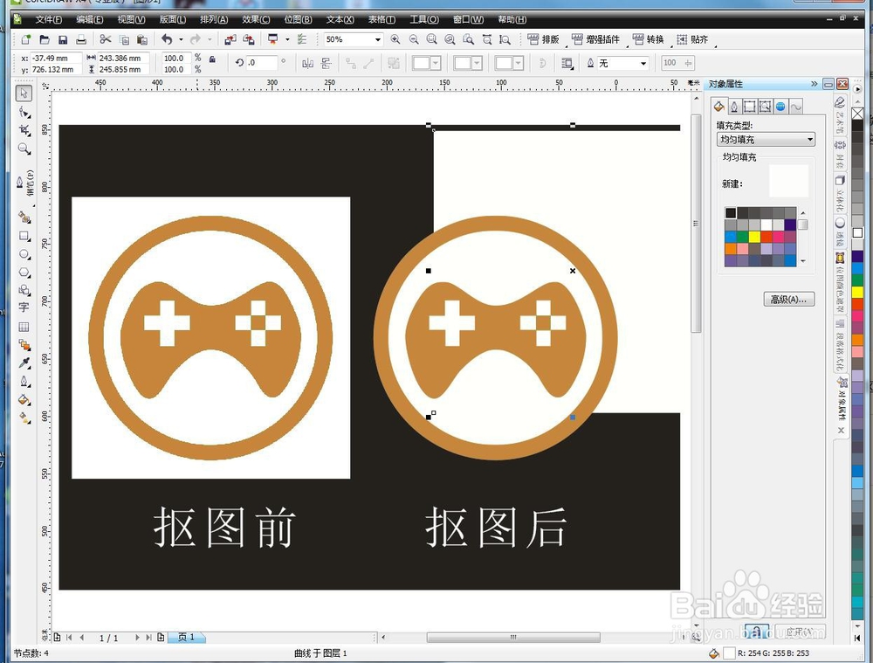The image size is (873, 663).
Task: Open the 文本(X) menu
Action: coord(340,19)
